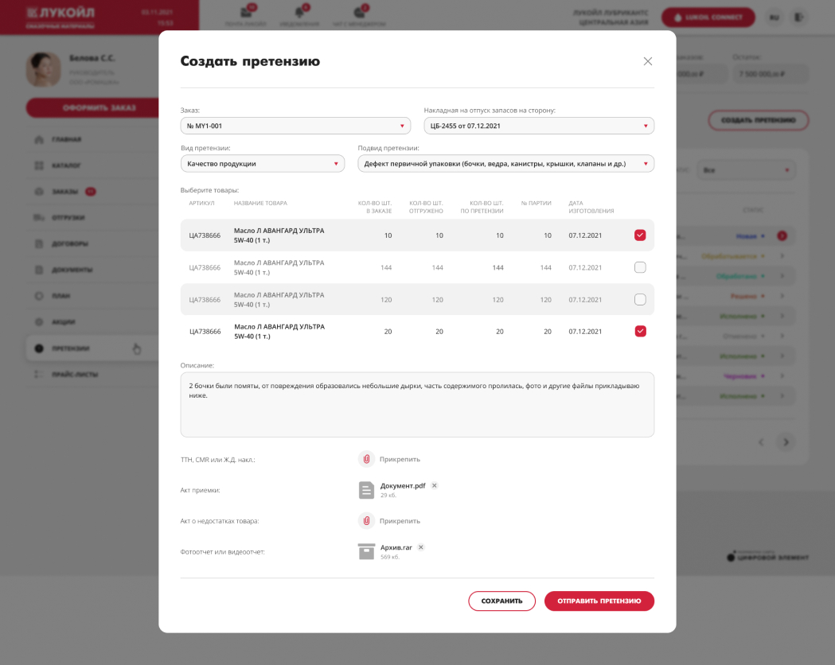Open Каталог in the left sidebar
835x665 pixels.
(67, 166)
